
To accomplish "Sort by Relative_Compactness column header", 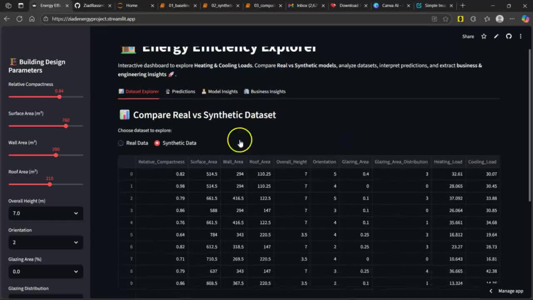I will click(x=161, y=162).
